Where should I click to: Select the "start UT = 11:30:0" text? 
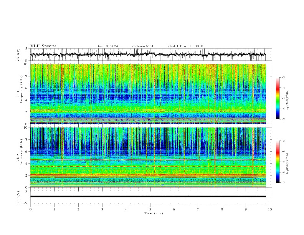185,46
